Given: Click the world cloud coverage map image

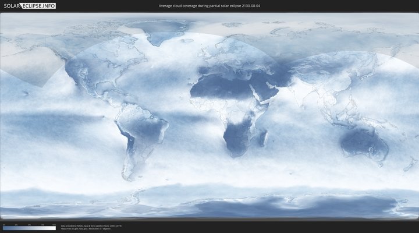Looking at the screenshot, I should point(210,116).
